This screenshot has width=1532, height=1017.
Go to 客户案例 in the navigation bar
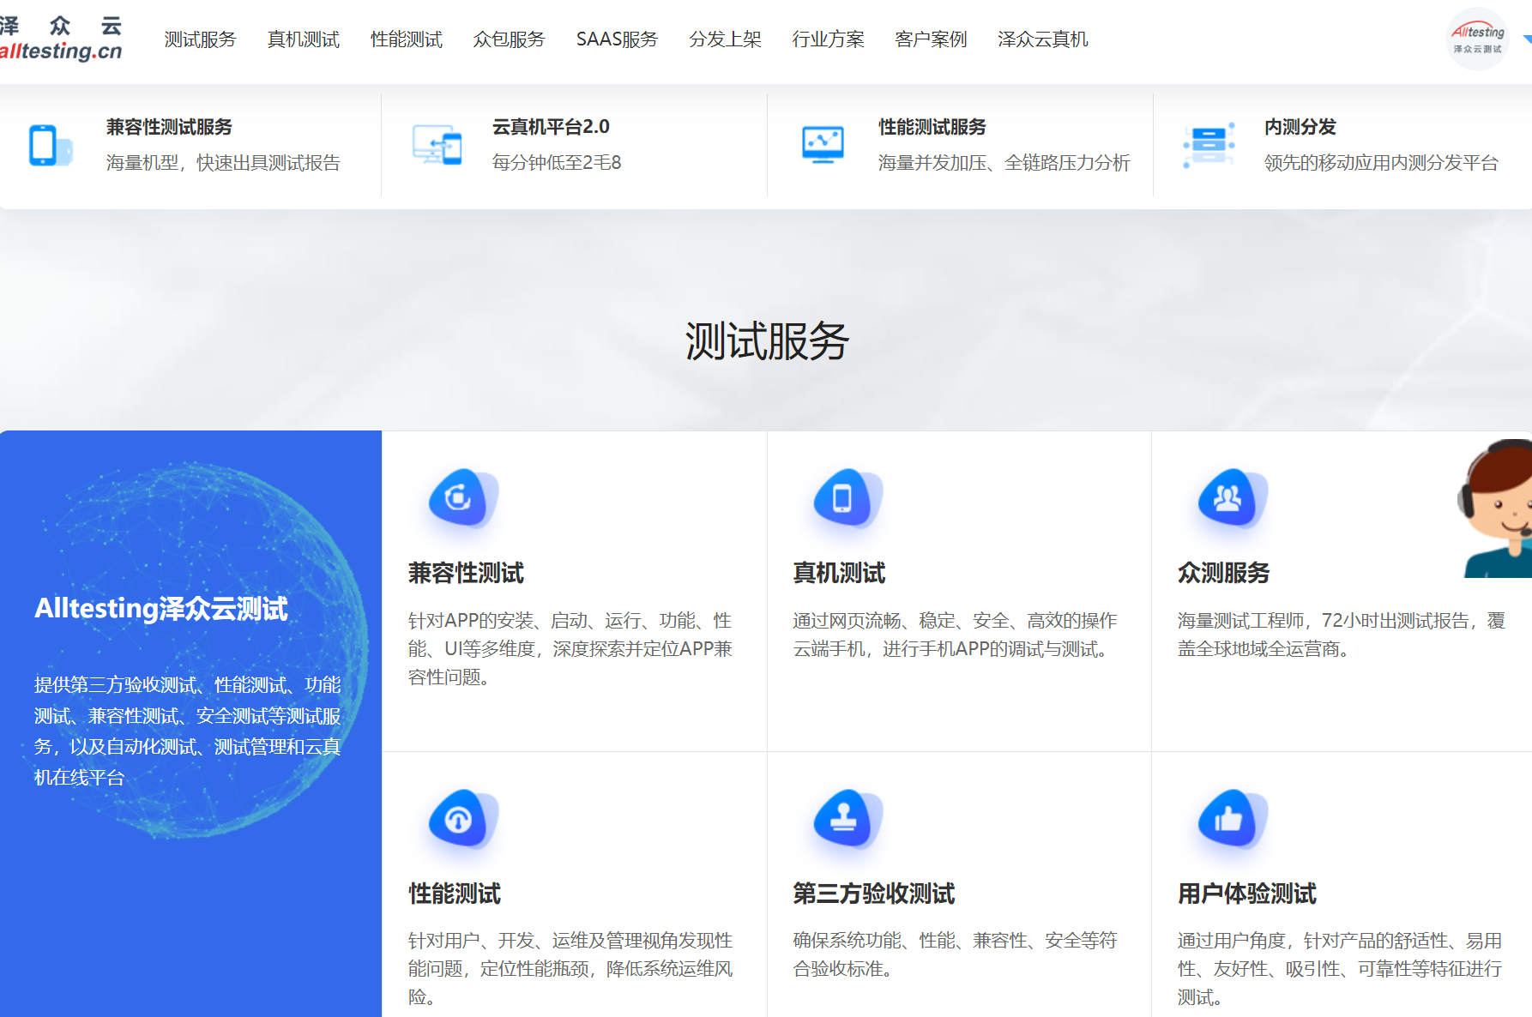pos(931,39)
